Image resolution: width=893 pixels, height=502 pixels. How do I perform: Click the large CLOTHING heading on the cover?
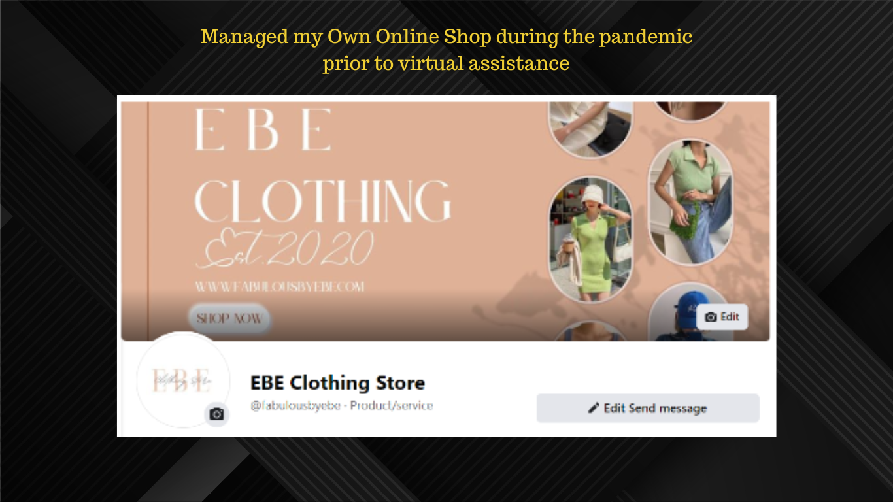[323, 201]
